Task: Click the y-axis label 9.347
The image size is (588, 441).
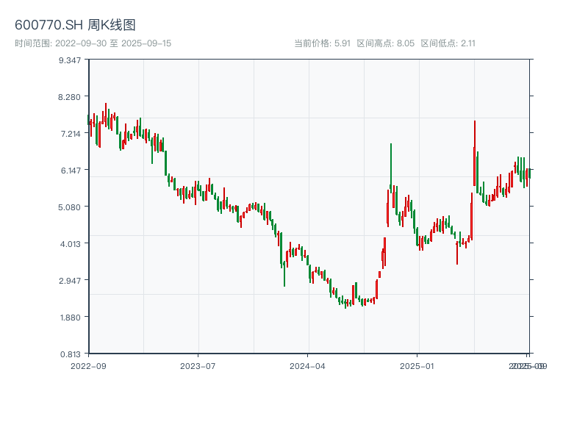Action: pos(70,60)
